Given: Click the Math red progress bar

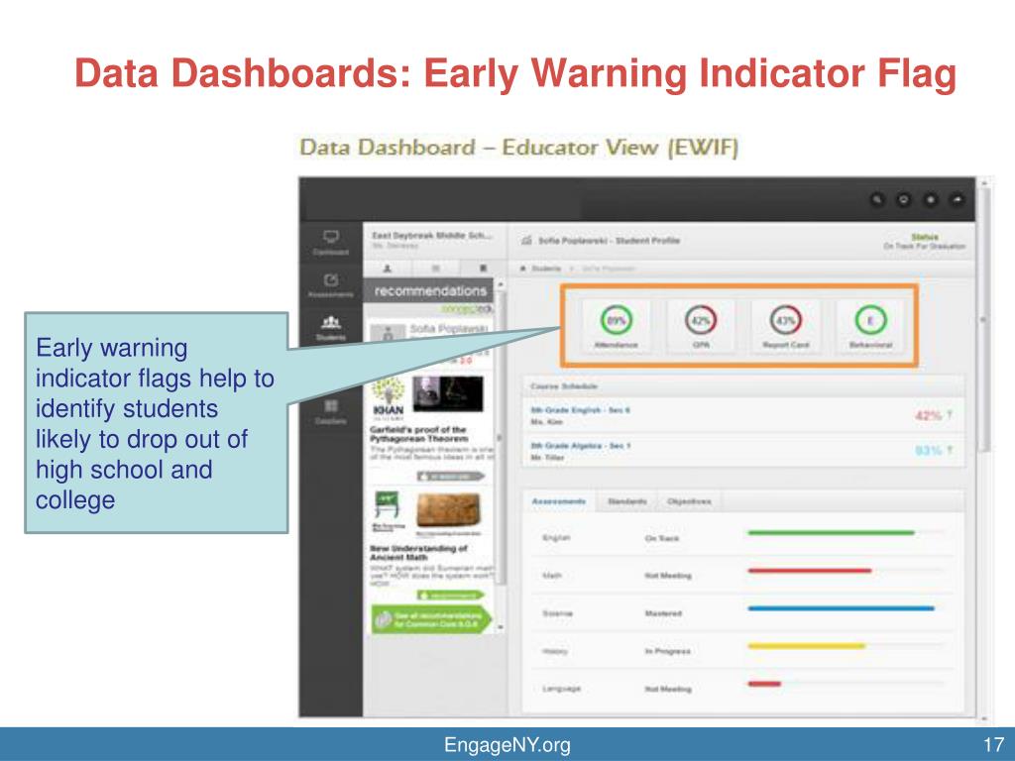Looking at the screenshot, I should click(x=809, y=571).
